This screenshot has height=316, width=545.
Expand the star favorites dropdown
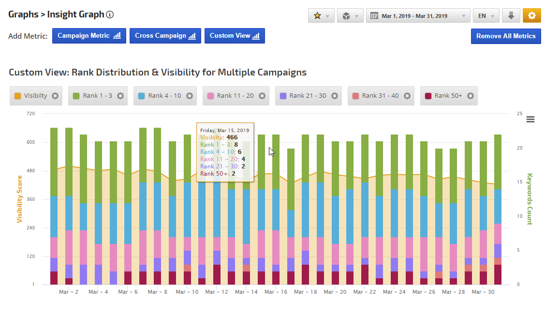[321, 15]
